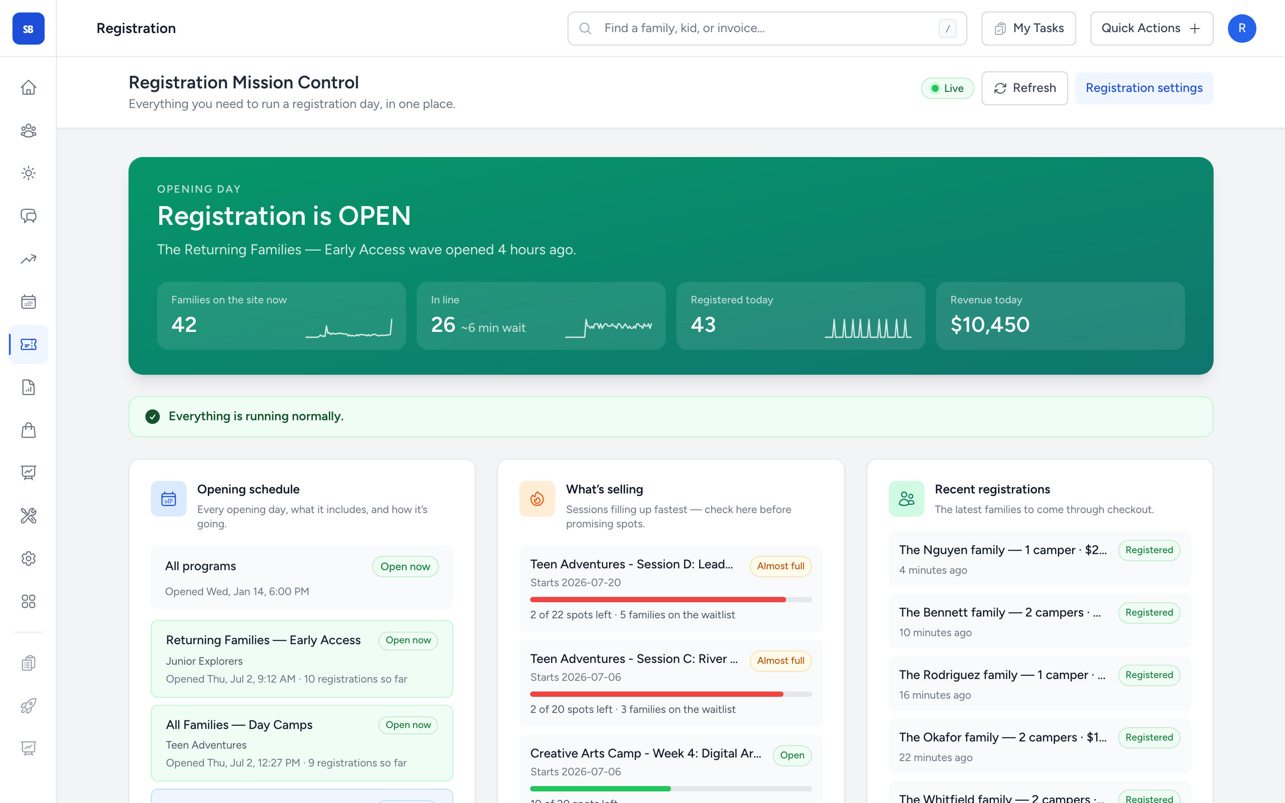Open Teen Adventures Session C: River item

[671, 683]
